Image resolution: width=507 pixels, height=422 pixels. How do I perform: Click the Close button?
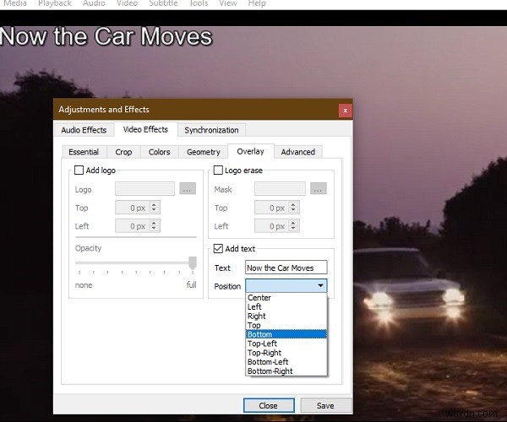[269, 405]
